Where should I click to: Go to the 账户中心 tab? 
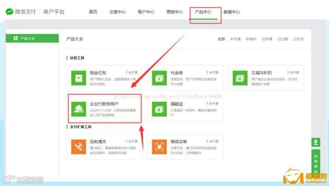[x=146, y=12]
